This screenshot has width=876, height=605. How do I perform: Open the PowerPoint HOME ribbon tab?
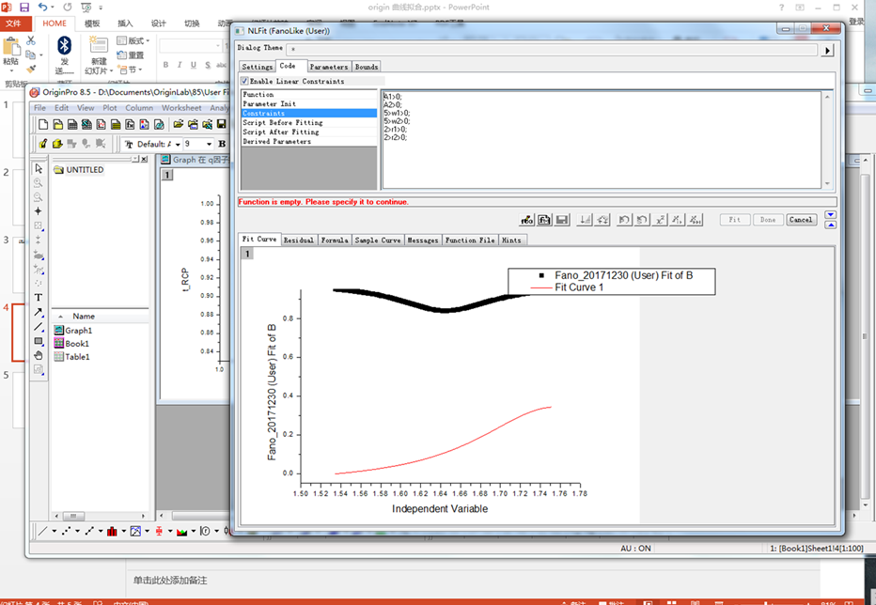(55, 23)
